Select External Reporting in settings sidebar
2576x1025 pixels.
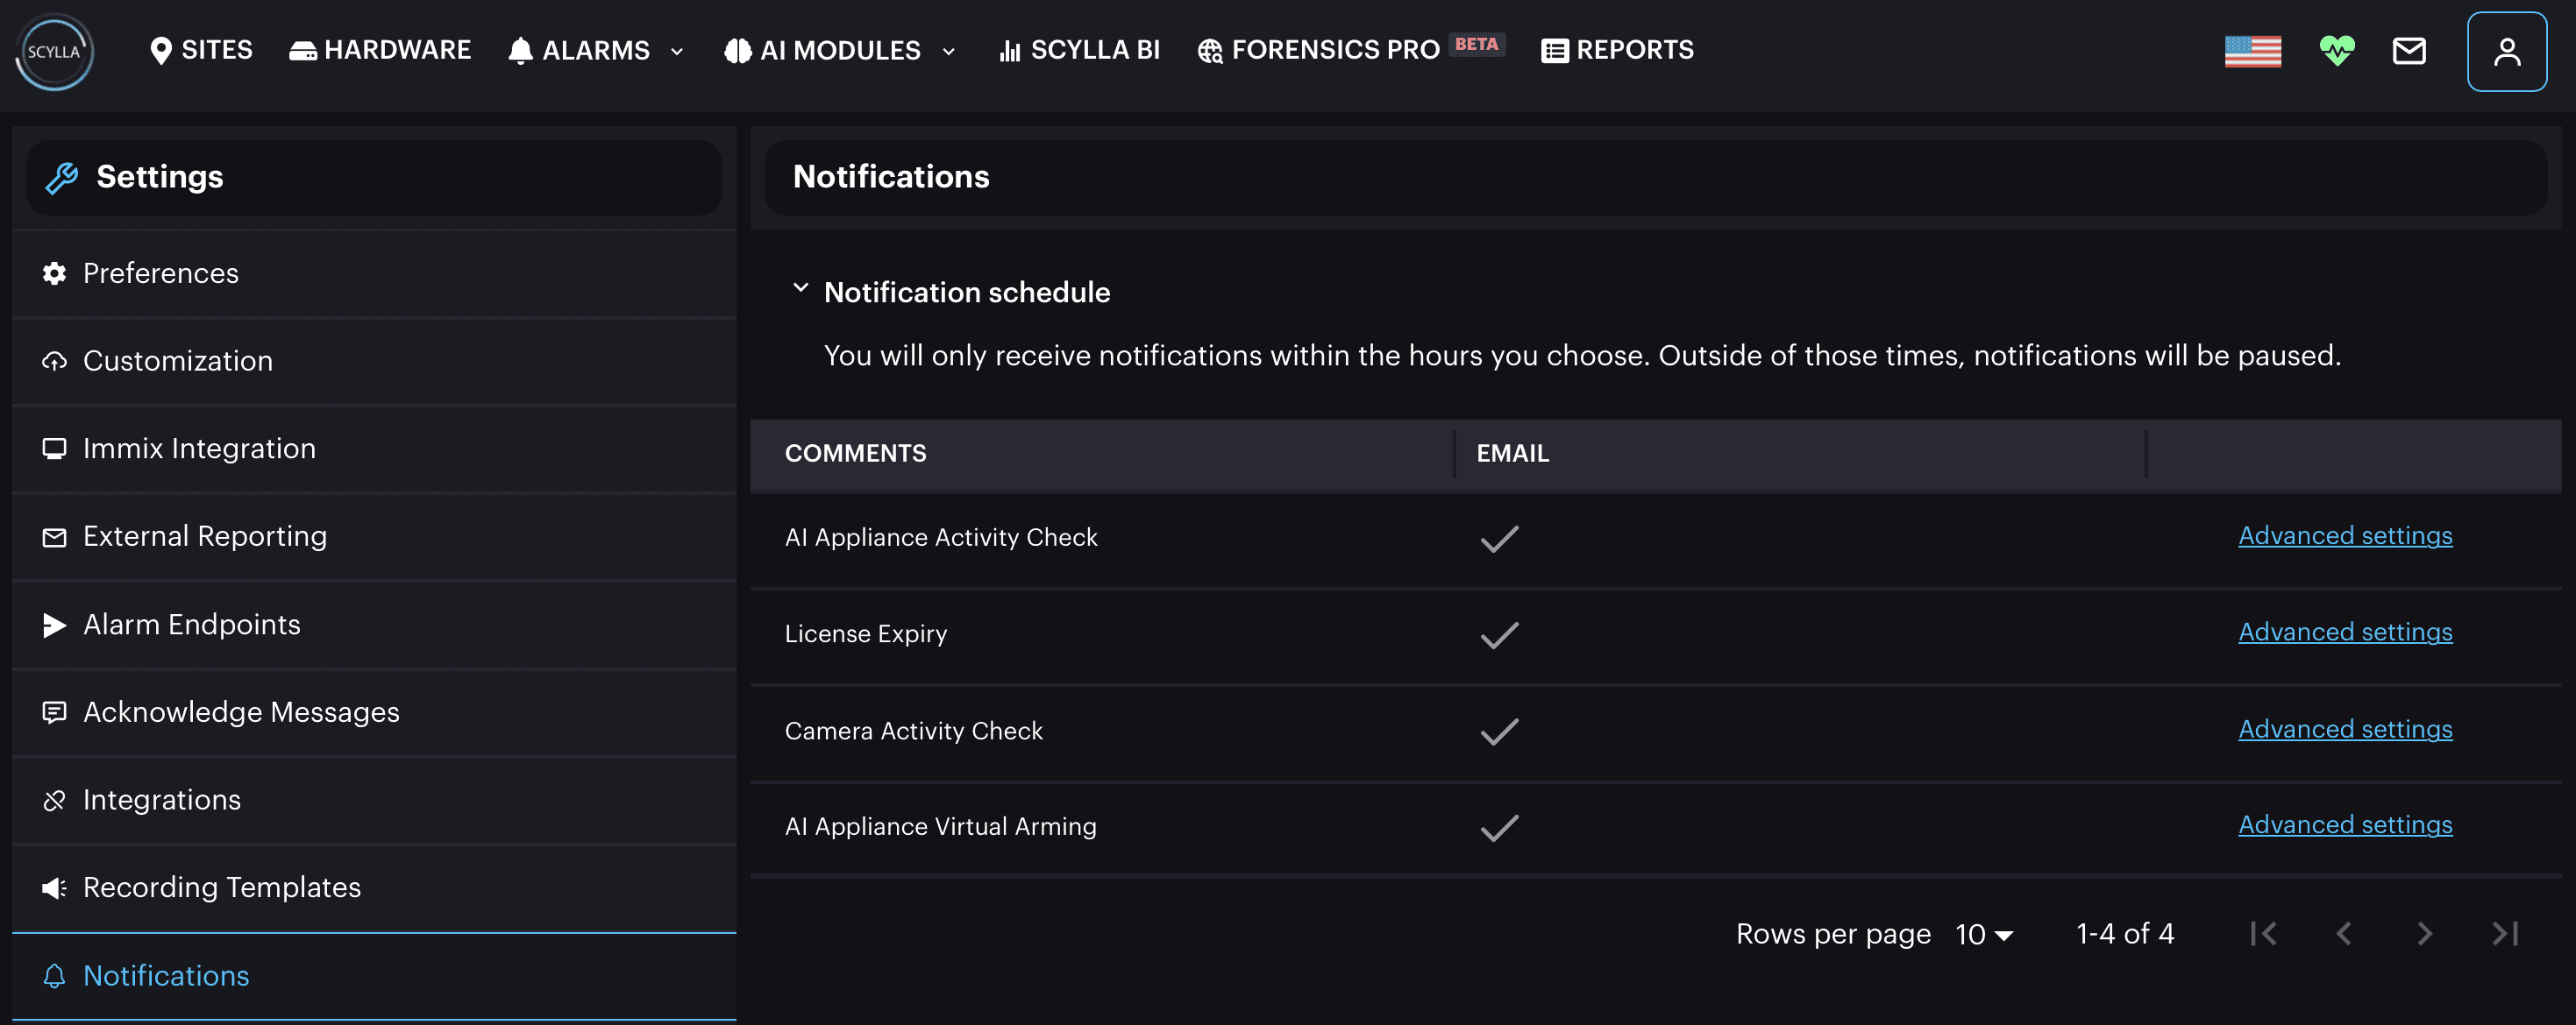tap(374, 538)
